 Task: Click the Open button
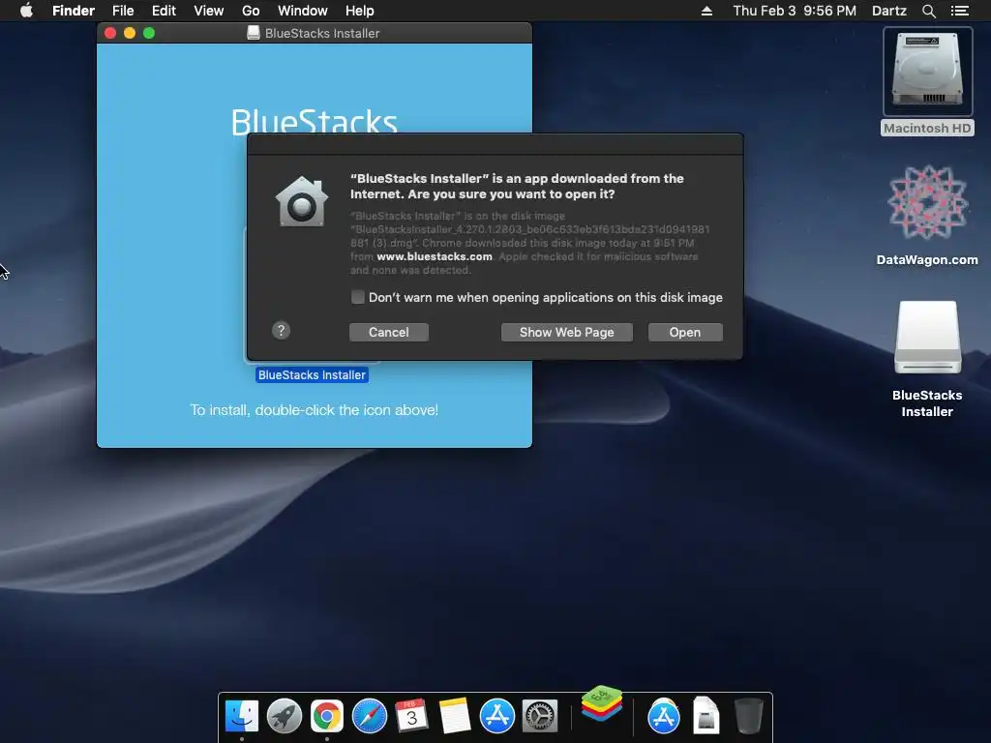pyautogui.click(x=685, y=333)
